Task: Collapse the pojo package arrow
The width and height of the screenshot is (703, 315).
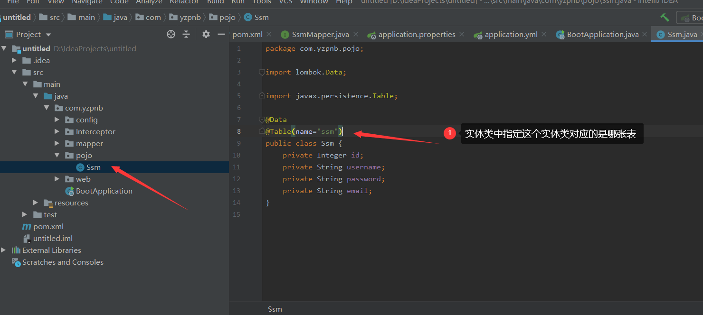Action: coord(57,155)
